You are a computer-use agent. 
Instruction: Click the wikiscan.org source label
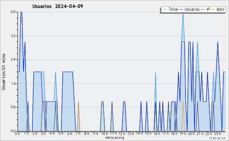114,138
